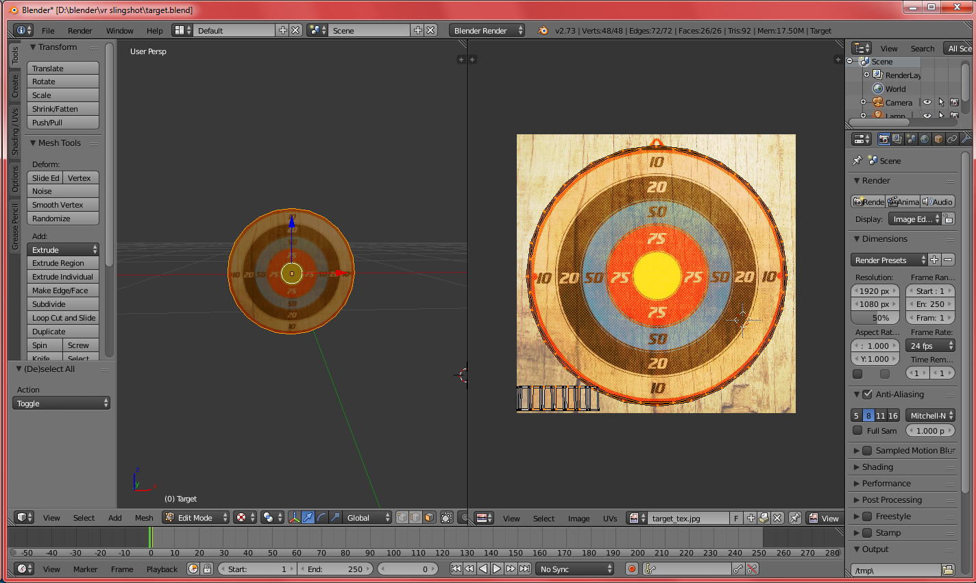Open the UVs menu in image editor
This screenshot has width=976, height=583.
point(610,519)
